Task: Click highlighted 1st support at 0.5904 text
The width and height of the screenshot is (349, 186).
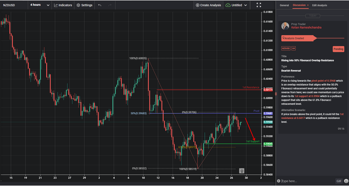Action: click(307, 96)
